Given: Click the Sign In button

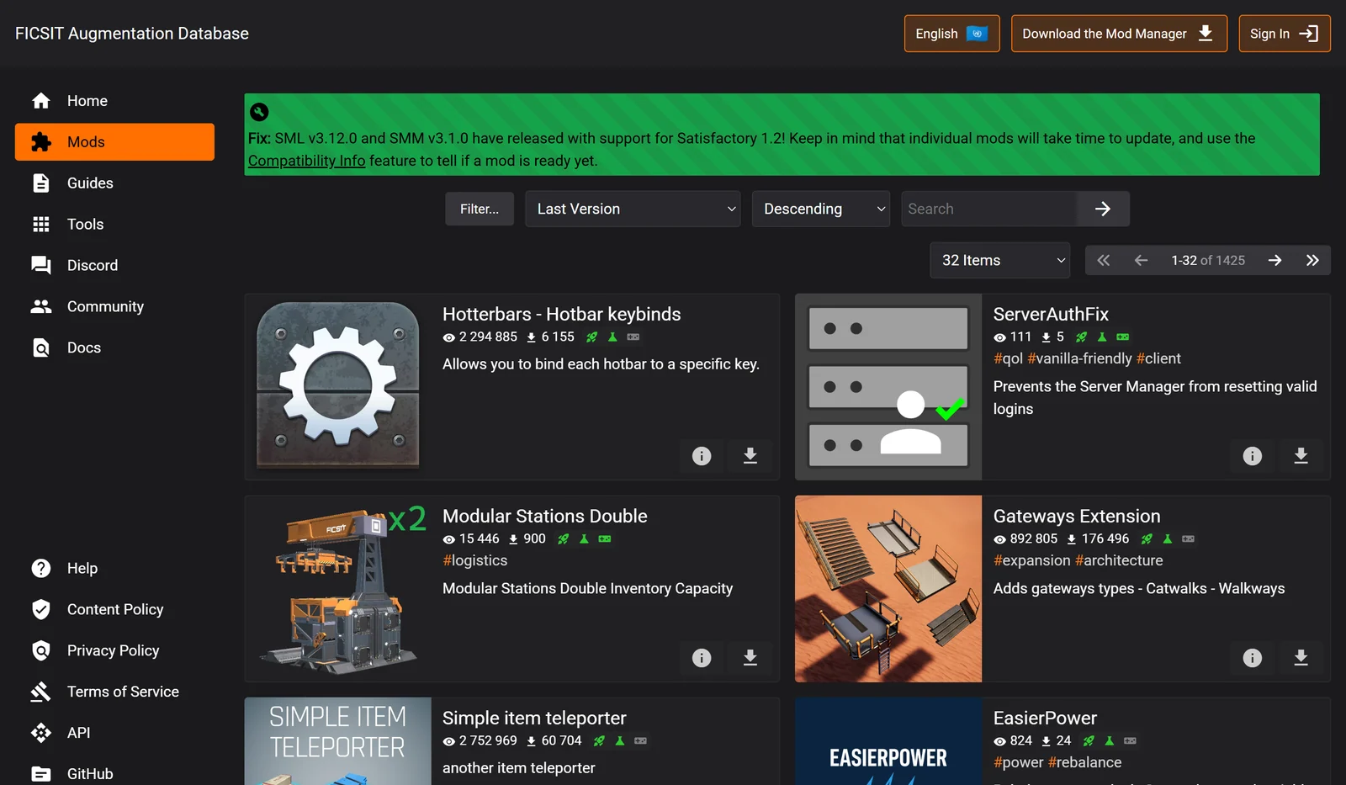Looking at the screenshot, I should point(1284,34).
